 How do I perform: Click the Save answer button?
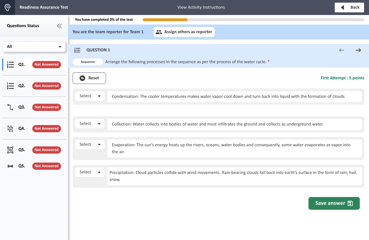334,203
